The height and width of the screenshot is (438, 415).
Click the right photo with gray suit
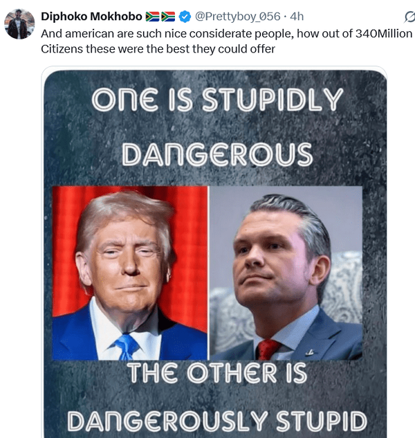point(286,273)
